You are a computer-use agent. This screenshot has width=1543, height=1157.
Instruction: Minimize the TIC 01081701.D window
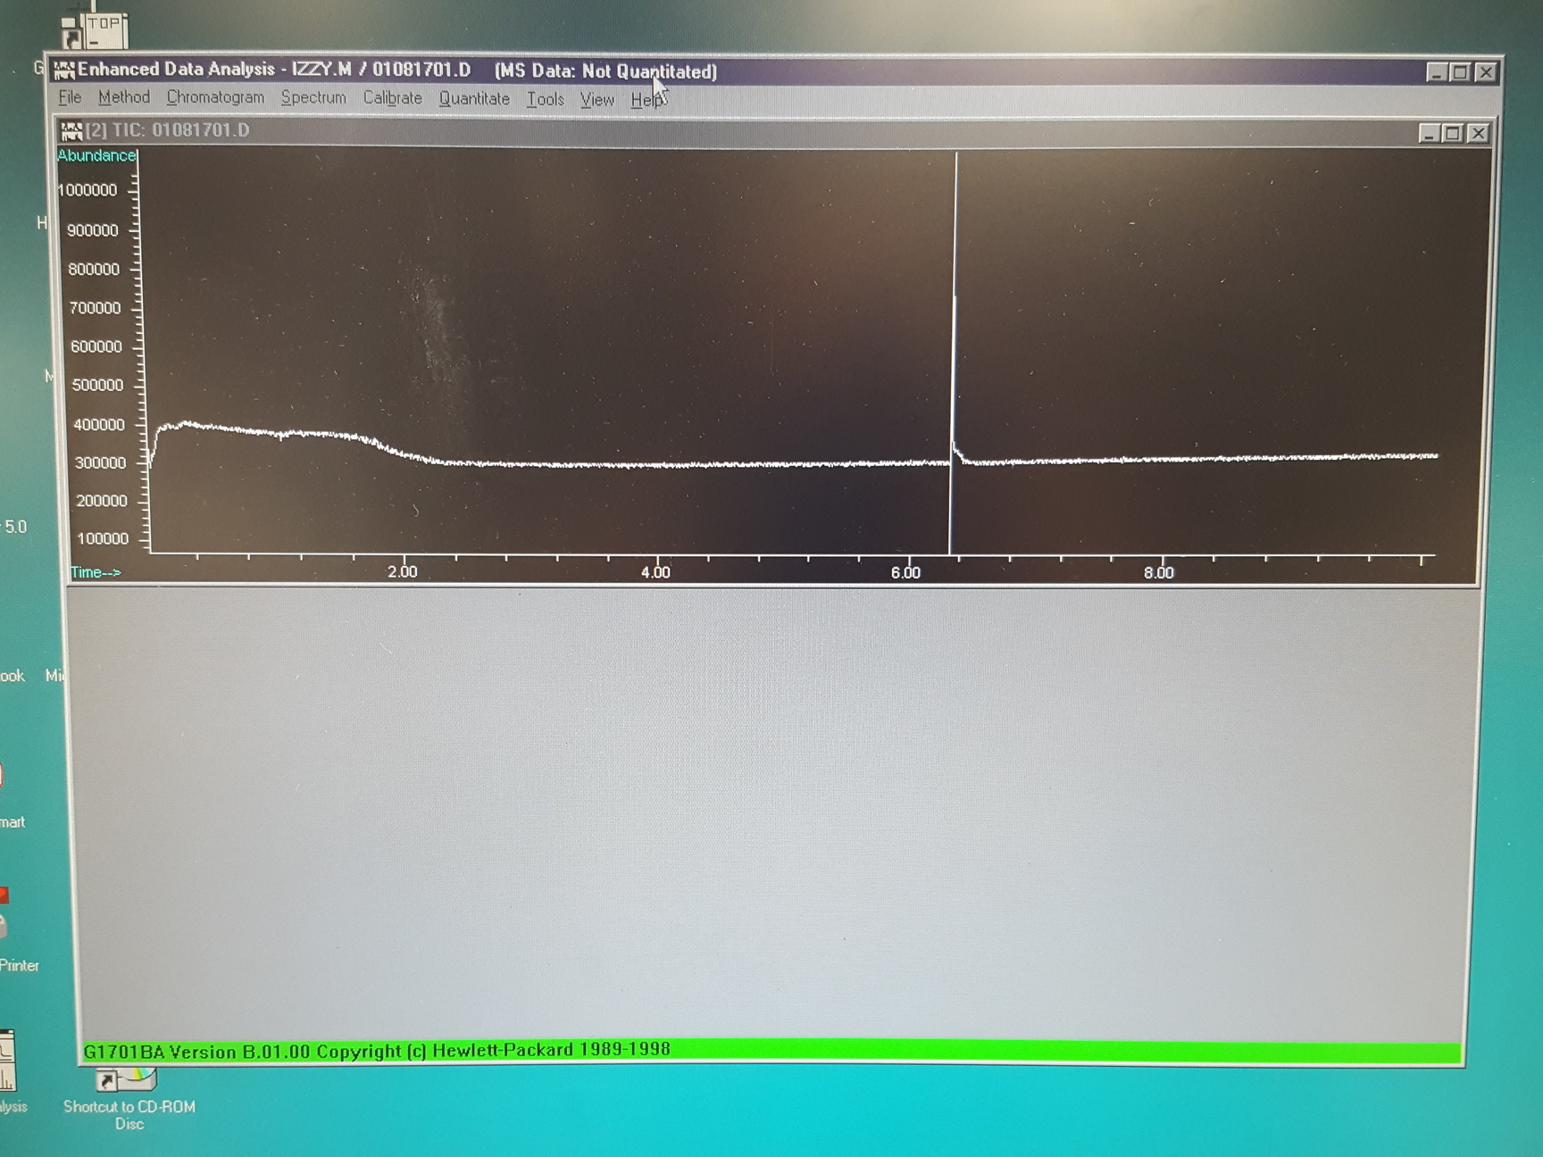tap(1429, 133)
